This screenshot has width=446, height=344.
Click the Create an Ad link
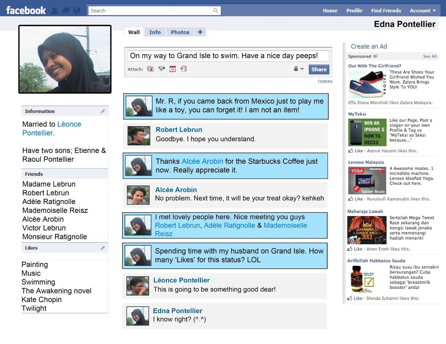point(369,46)
